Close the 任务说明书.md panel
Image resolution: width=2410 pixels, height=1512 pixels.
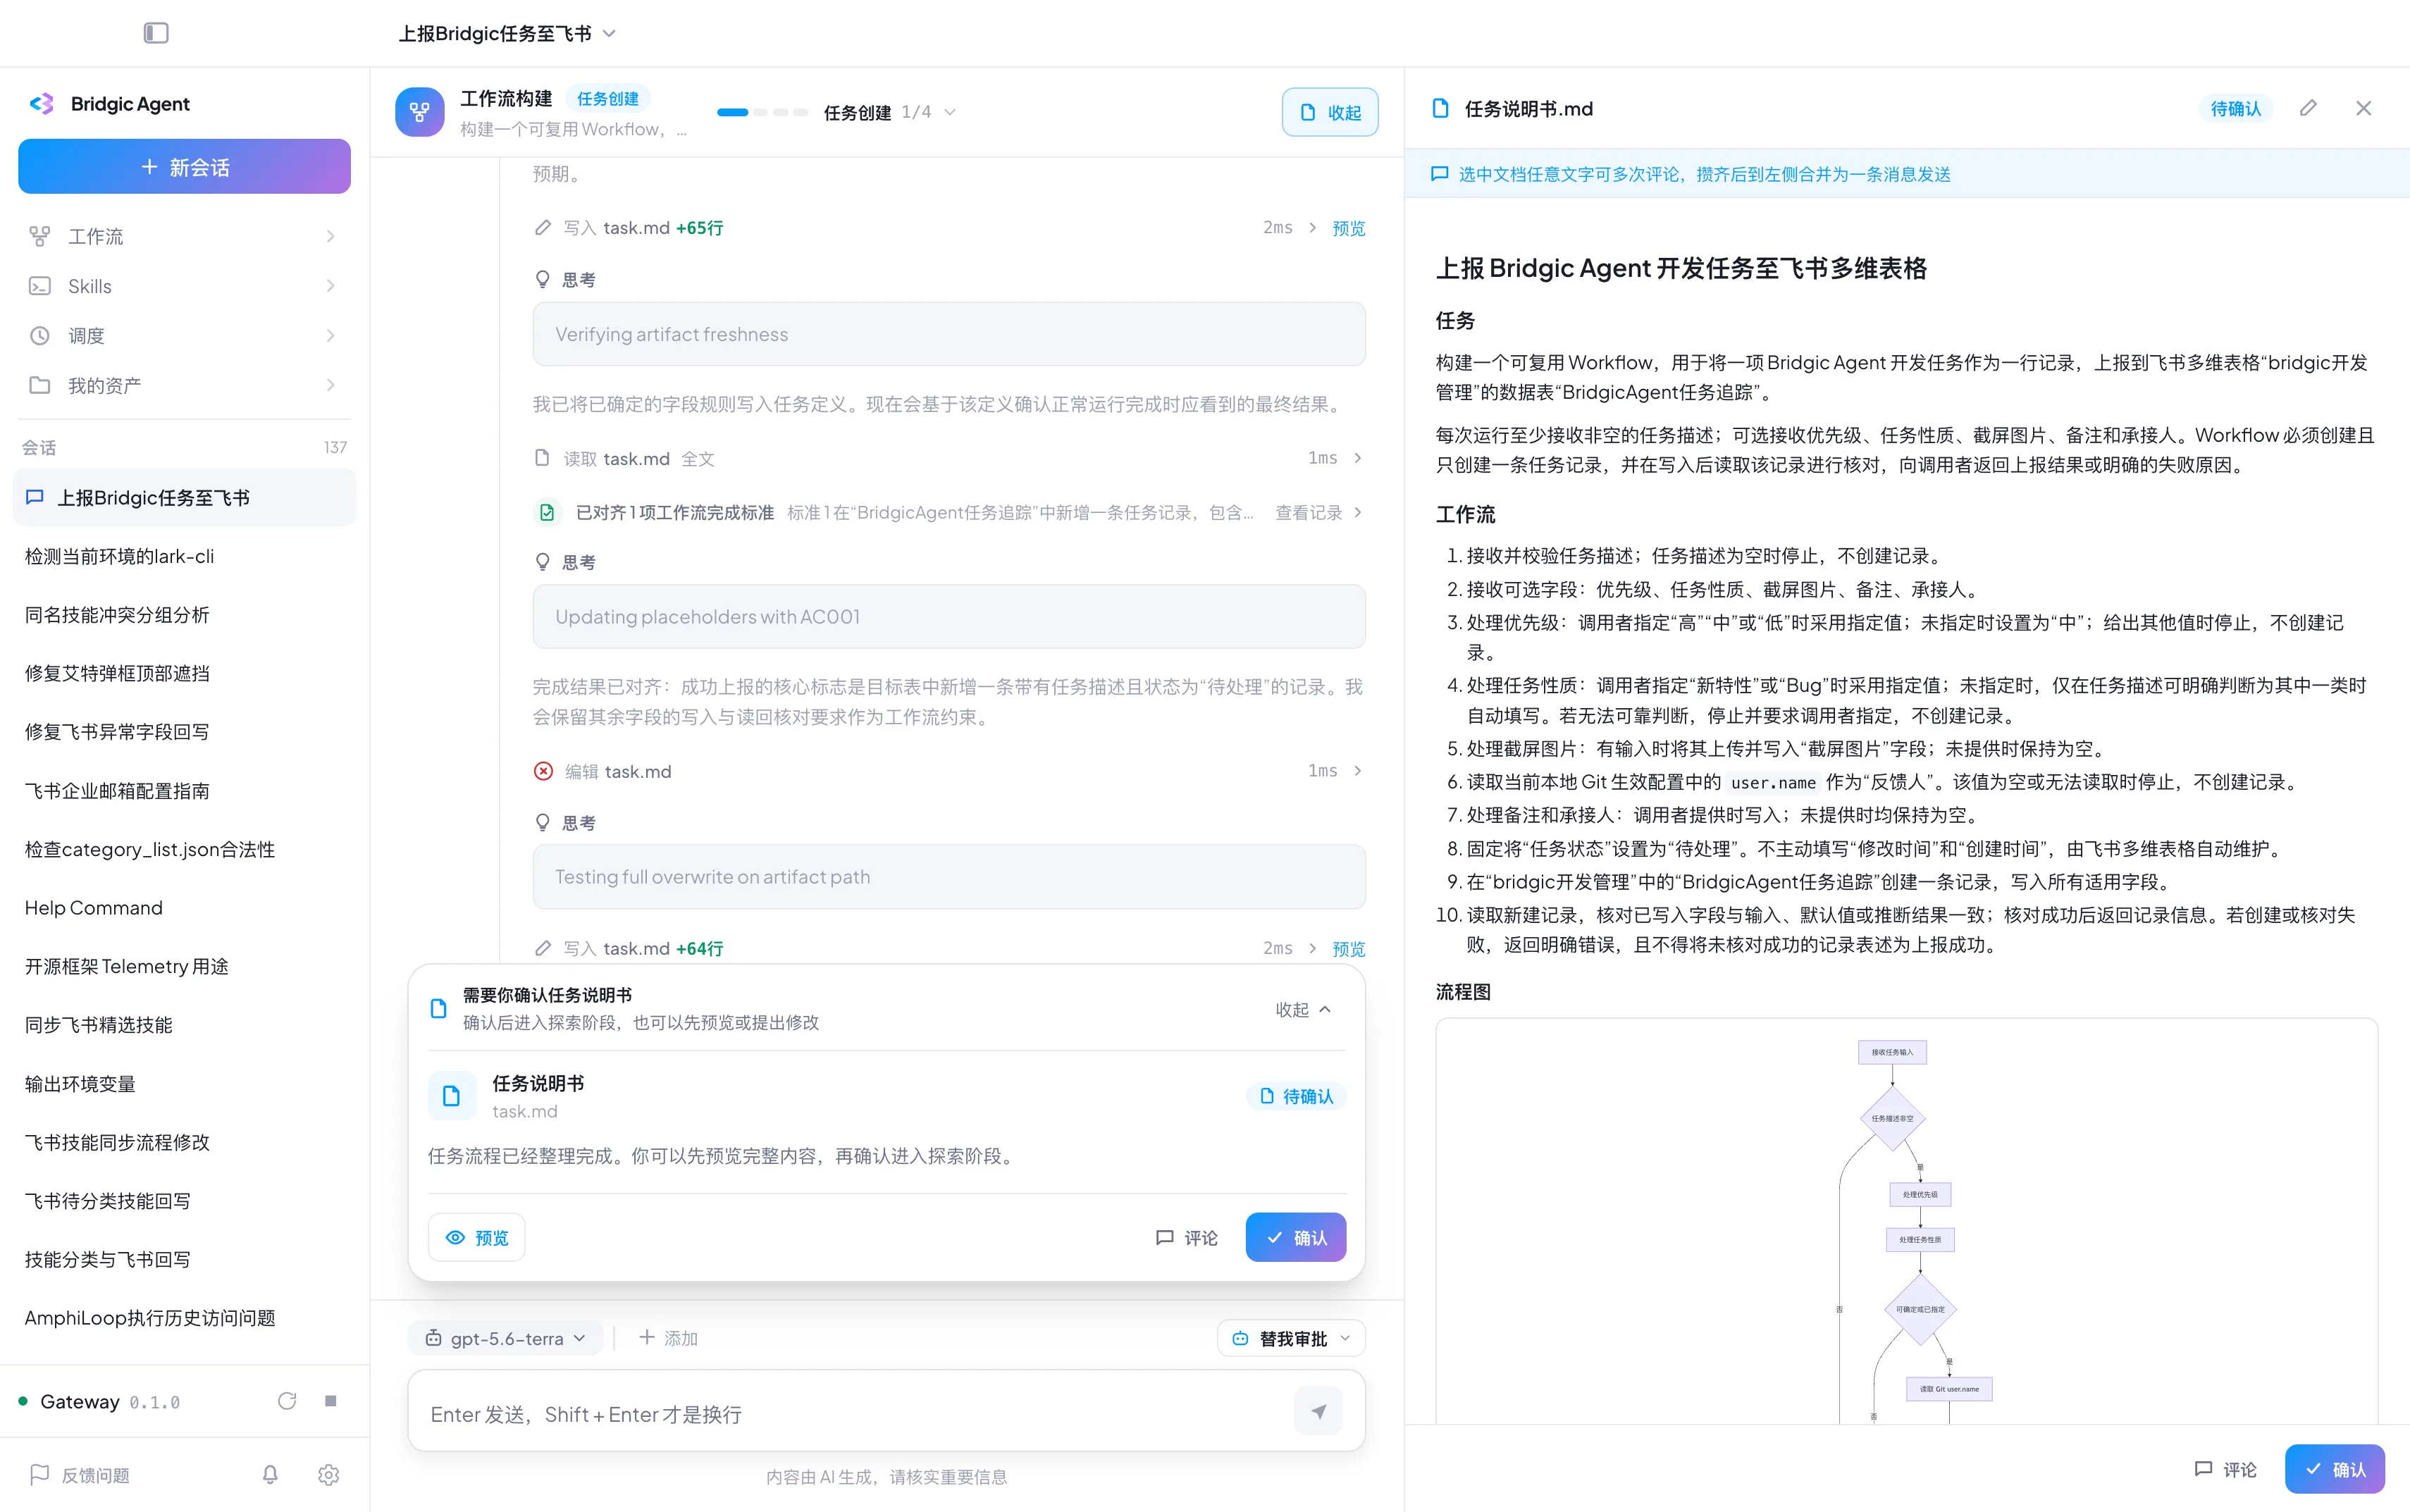pos(2364,108)
